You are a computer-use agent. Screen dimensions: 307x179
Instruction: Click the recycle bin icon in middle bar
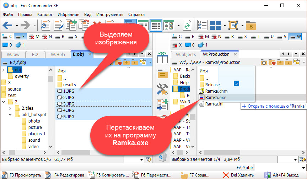(x=163, y=157)
